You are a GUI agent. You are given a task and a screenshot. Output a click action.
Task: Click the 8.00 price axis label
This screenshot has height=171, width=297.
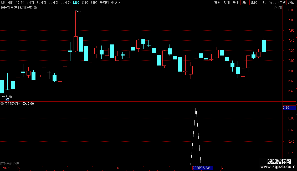(291, 10)
